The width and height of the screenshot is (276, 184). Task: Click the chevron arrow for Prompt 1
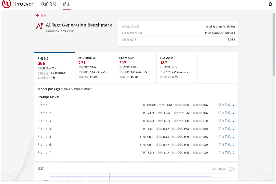[x=234, y=105]
